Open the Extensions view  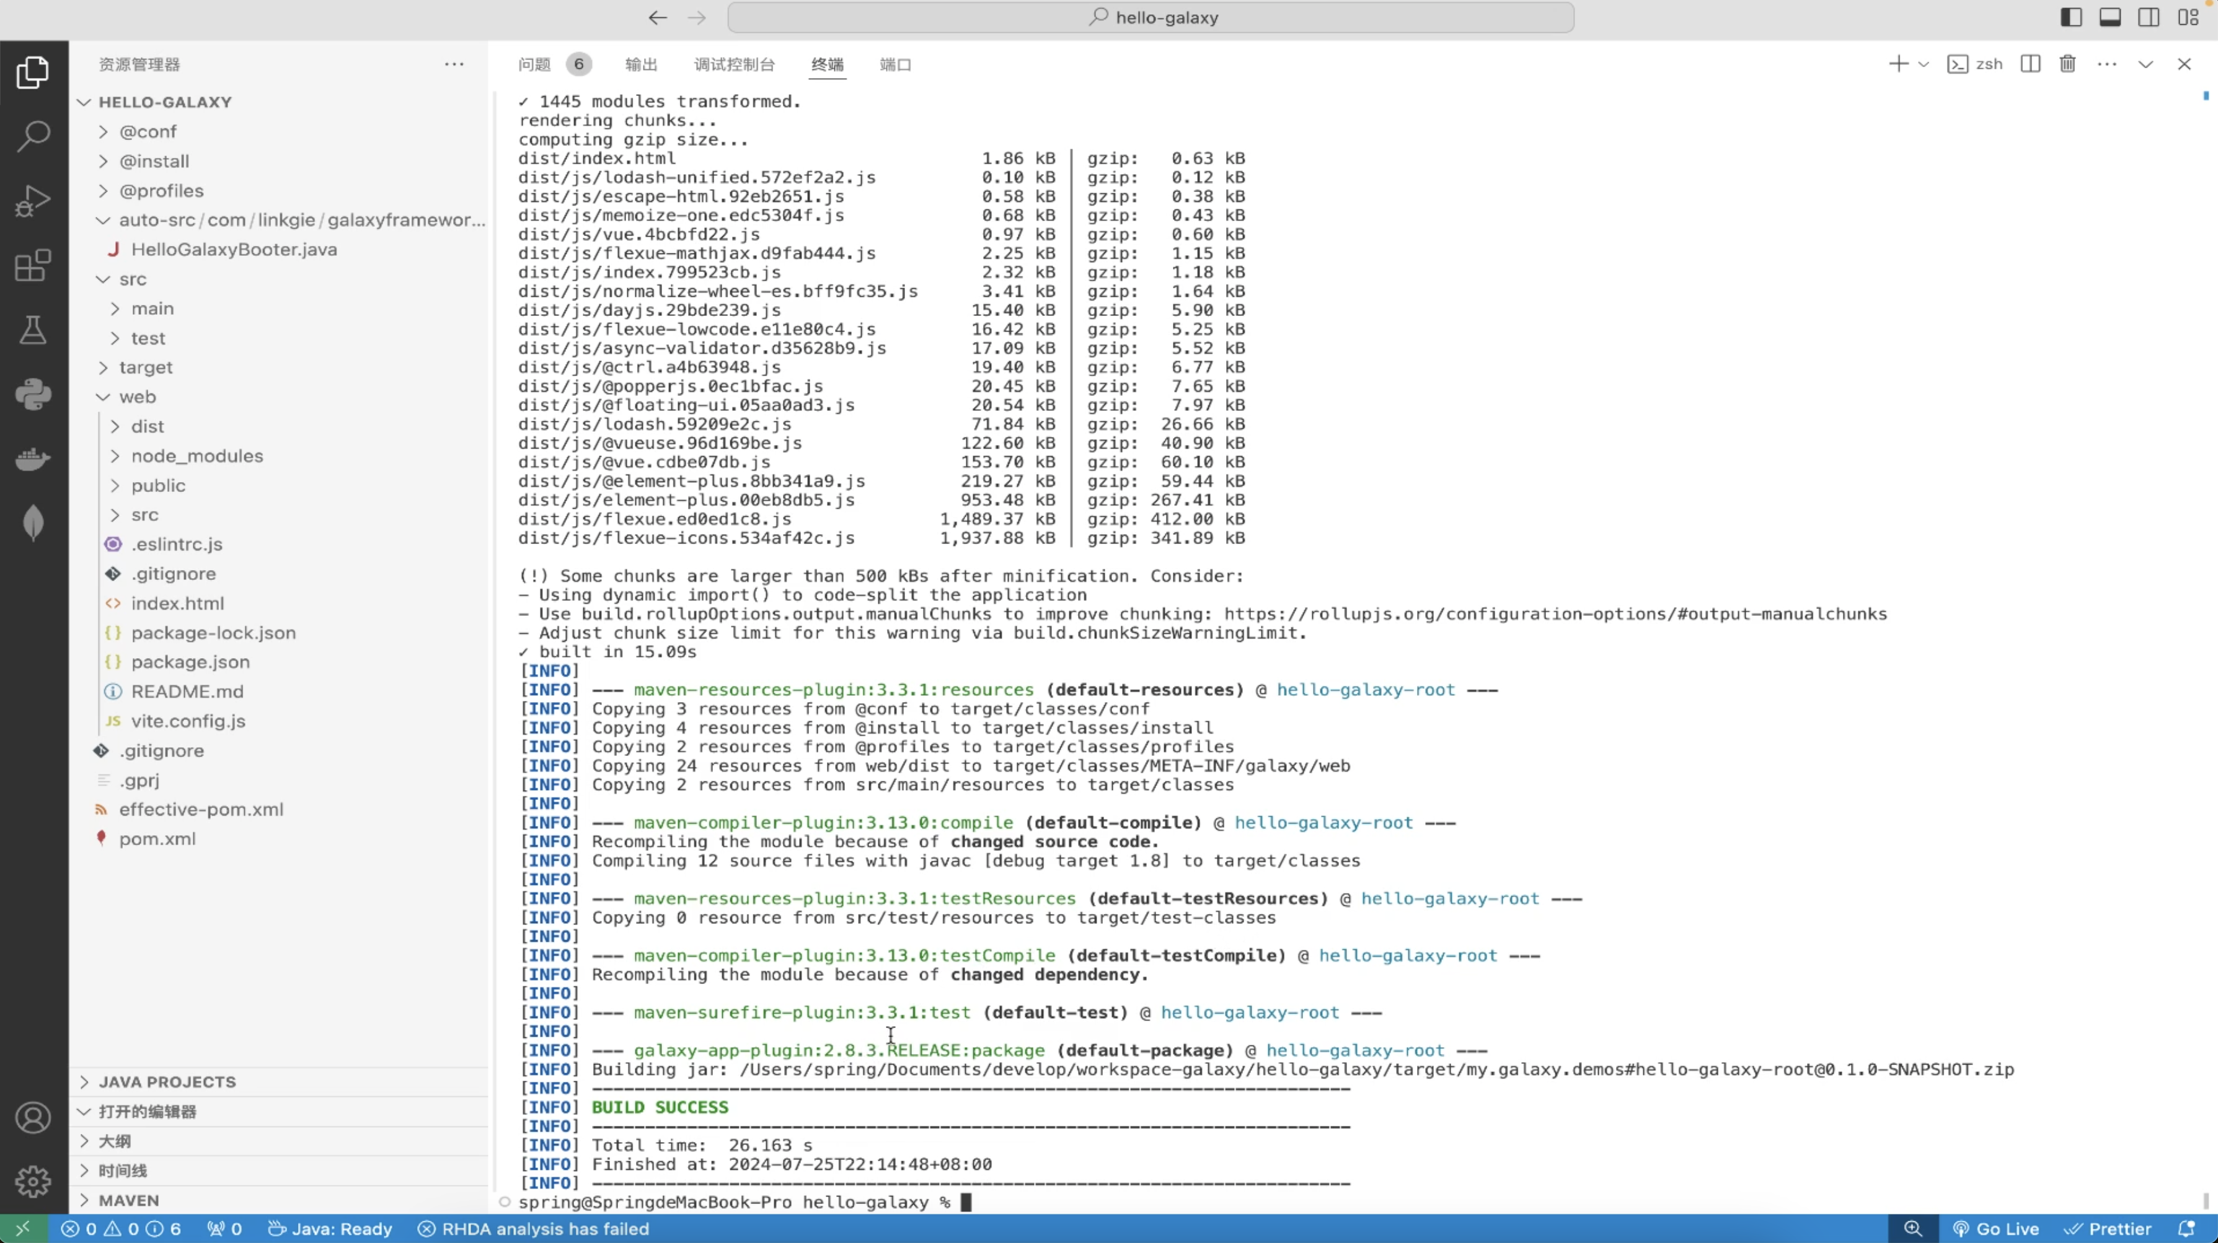click(33, 265)
